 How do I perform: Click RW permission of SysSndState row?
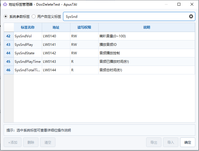pos(84,53)
